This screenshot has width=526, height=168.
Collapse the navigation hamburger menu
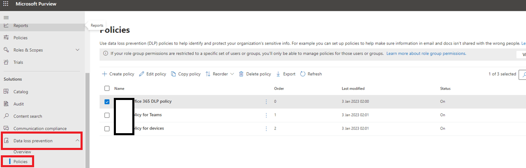coord(6,17)
